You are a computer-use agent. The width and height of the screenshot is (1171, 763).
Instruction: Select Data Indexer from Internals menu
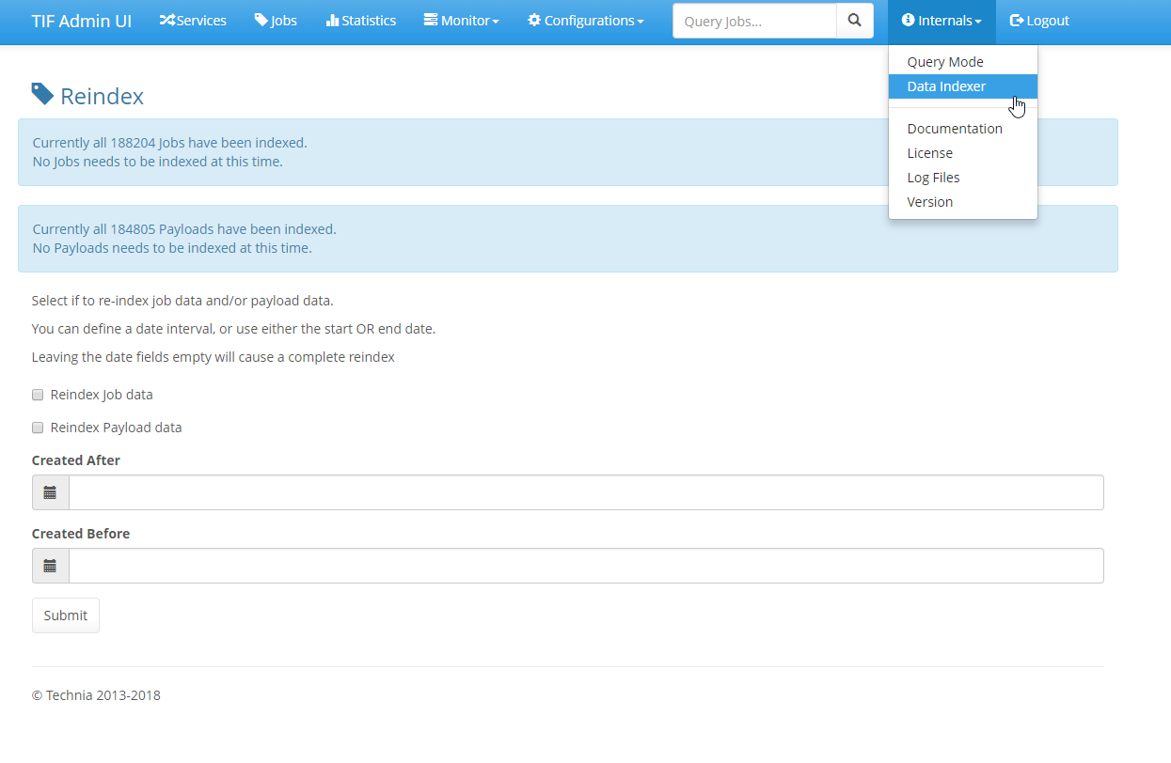[946, 86]
